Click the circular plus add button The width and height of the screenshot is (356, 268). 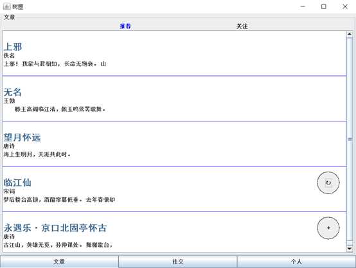point(328,228)
